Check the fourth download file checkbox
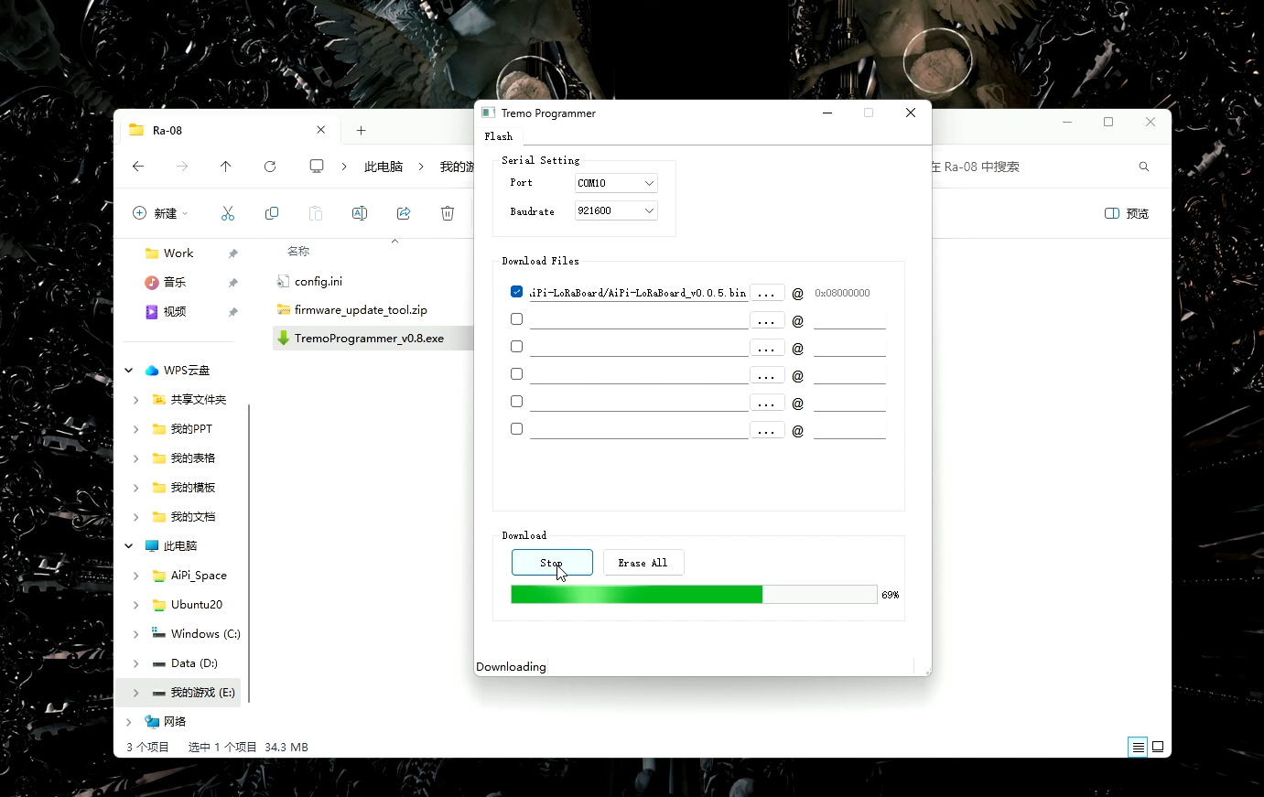 point(517,374)
